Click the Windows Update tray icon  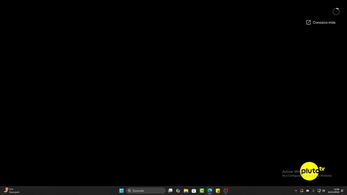(302, 191)
